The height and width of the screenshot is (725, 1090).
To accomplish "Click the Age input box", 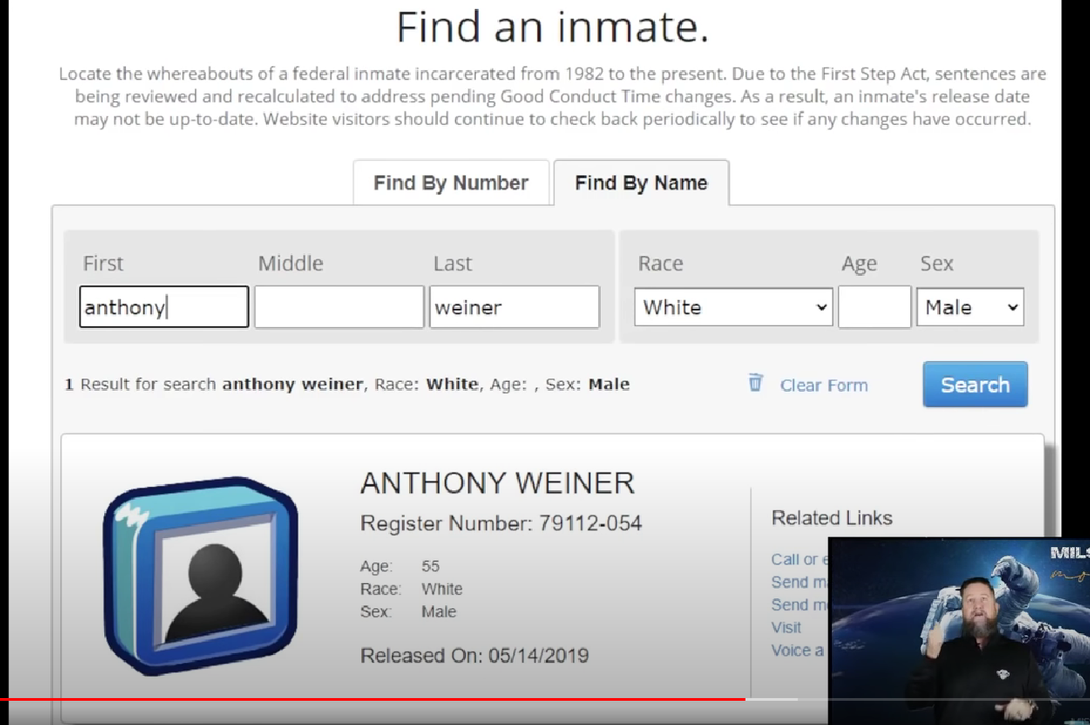I will point(874,307).
